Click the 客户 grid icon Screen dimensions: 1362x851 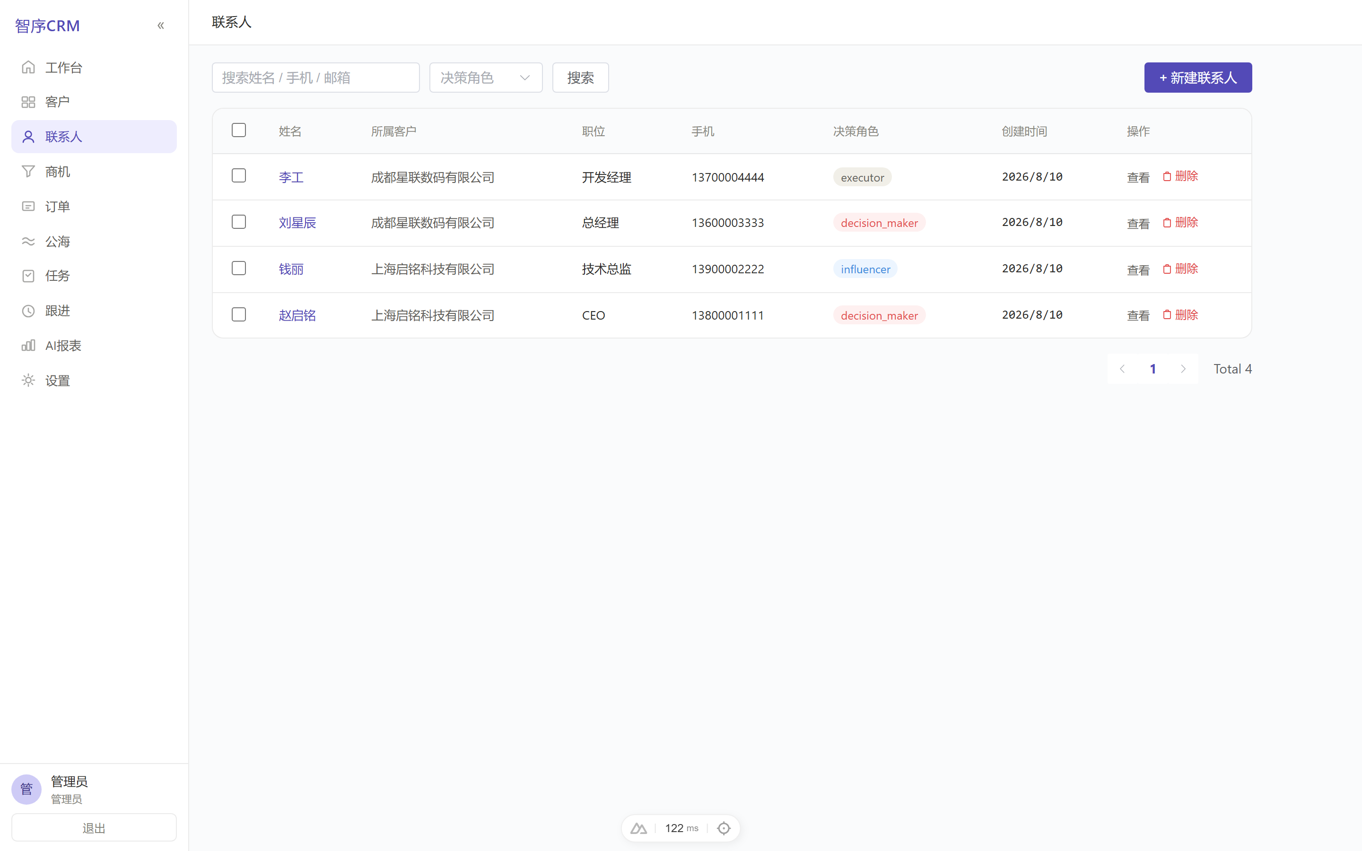point(28,102)
